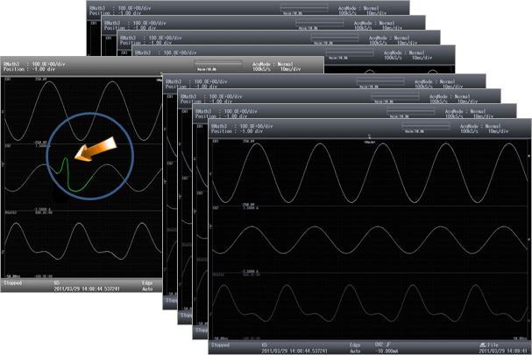Click the Edge trigger type in the left window
The width and height of the screenshot is (532, 355).
[x=145, y=283]
